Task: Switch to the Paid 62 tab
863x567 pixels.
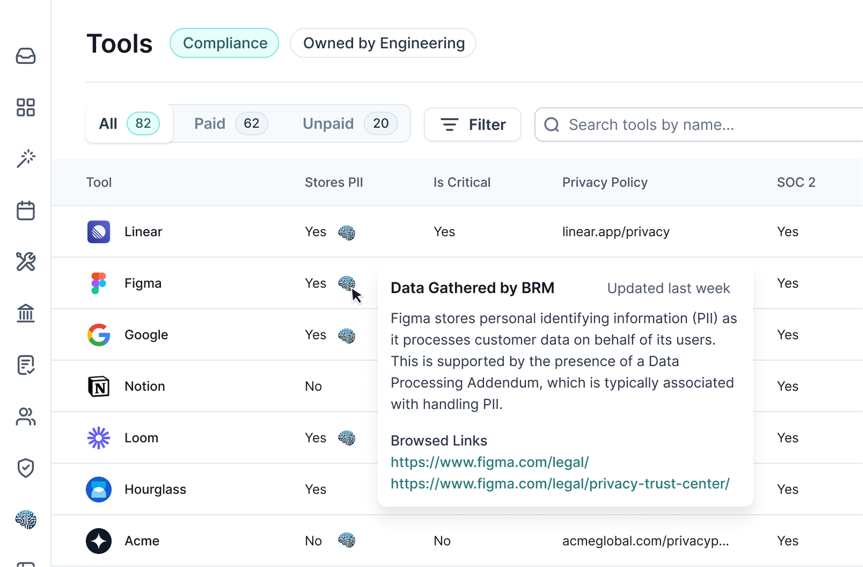Action: click(x=231, y=124)
